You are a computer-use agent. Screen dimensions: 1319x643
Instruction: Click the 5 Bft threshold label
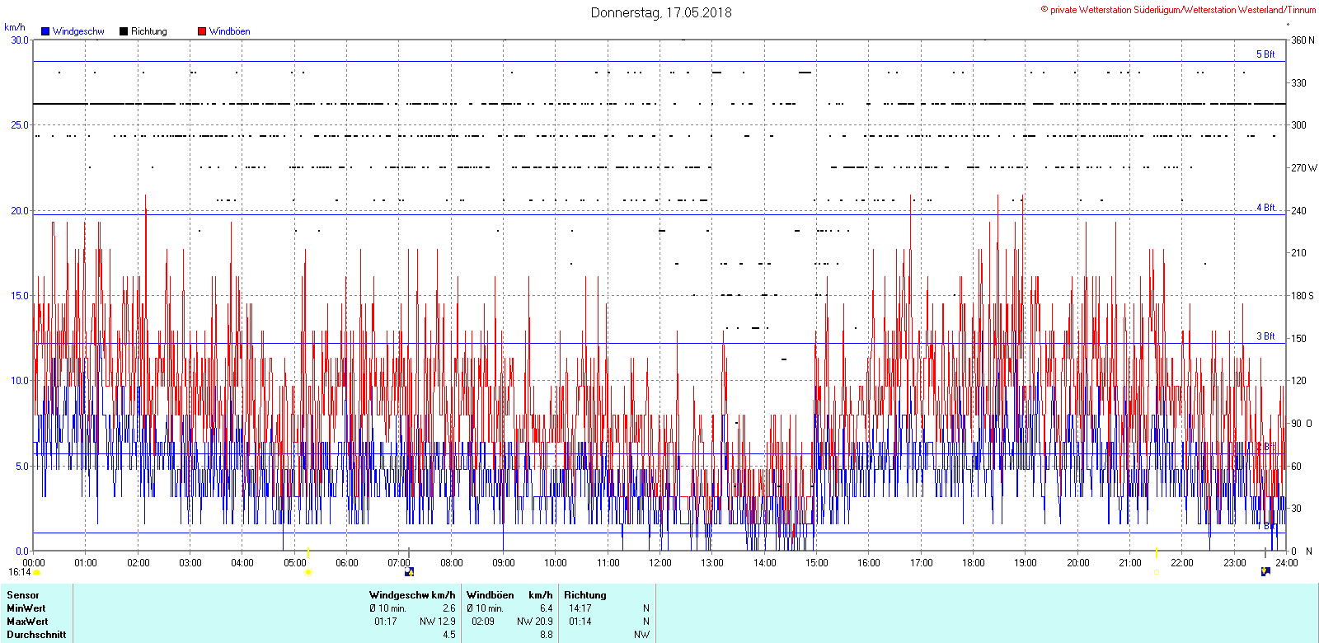(1265, 54)
